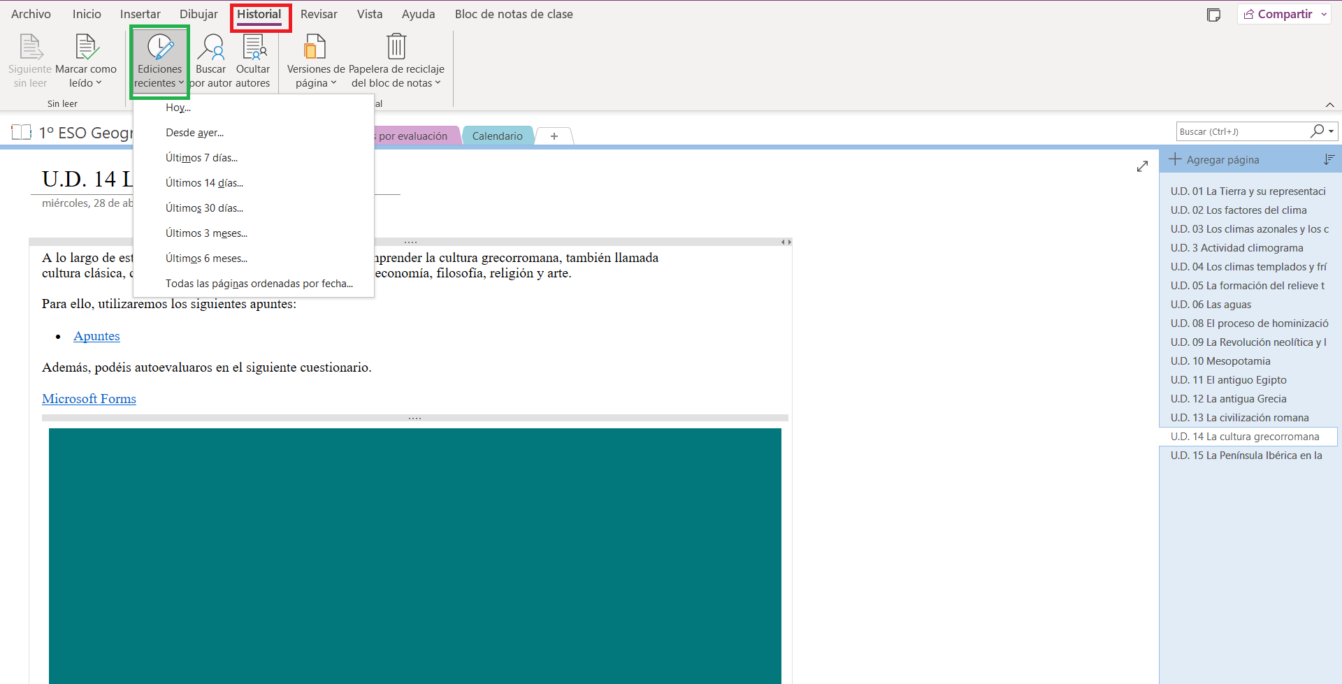Viewport: 1342px width, 684px height.
Task: Switch to the Revisar tab
Action: [x=319, y=14]
